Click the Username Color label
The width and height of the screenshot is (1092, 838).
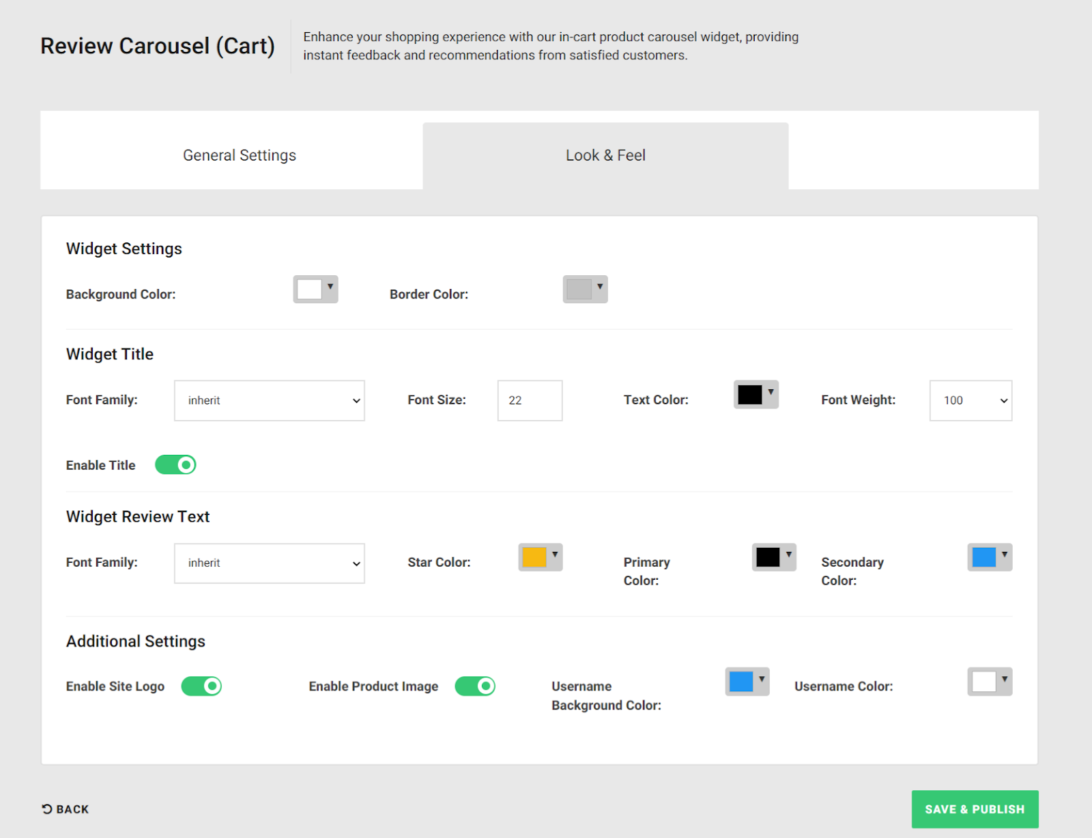coord(844,686)
